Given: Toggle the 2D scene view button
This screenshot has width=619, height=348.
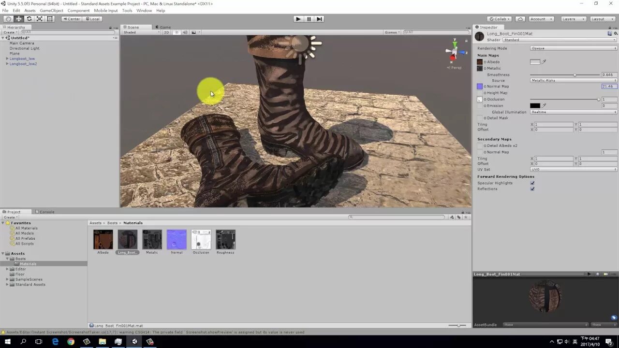Looking at the screenshot, I should (x=166, y=32).
